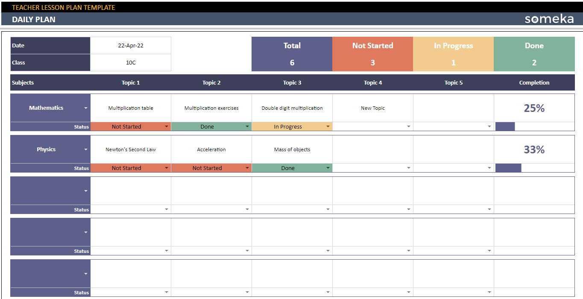Click the Total summary box showing 6
Viewport: 583px width, 299px height.
click(292, 54)
